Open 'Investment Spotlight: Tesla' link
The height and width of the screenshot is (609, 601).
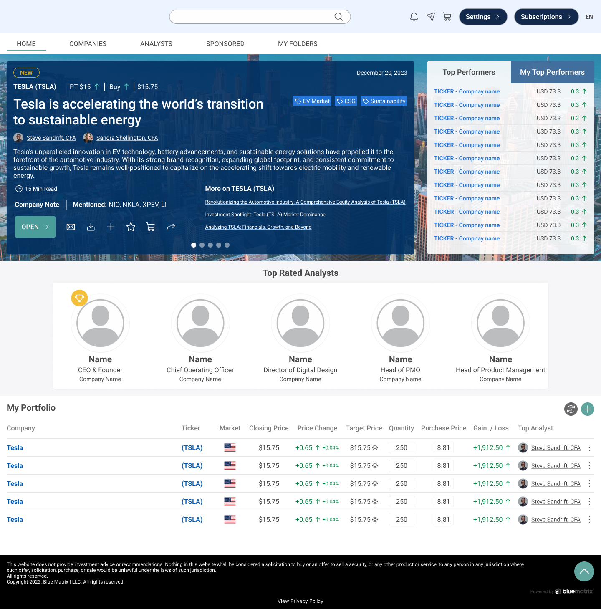coord(265,215)
